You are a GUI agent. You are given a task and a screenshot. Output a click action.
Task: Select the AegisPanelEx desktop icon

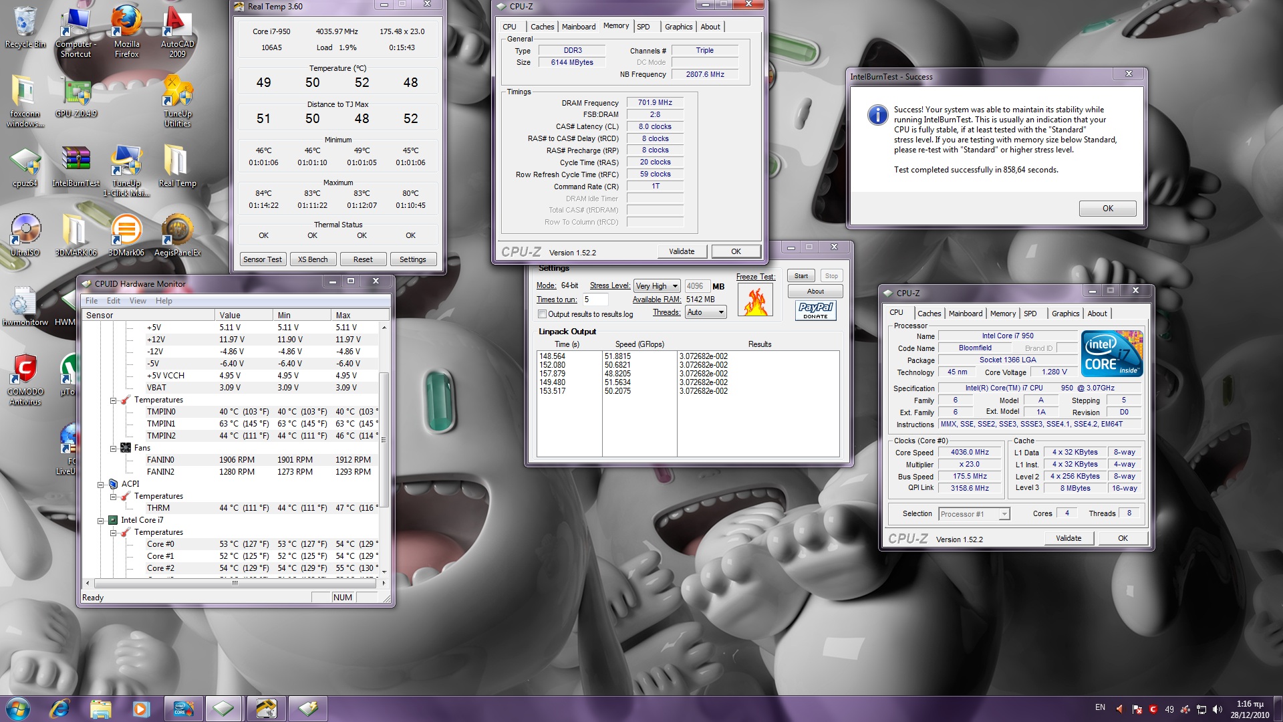(177, 235)
